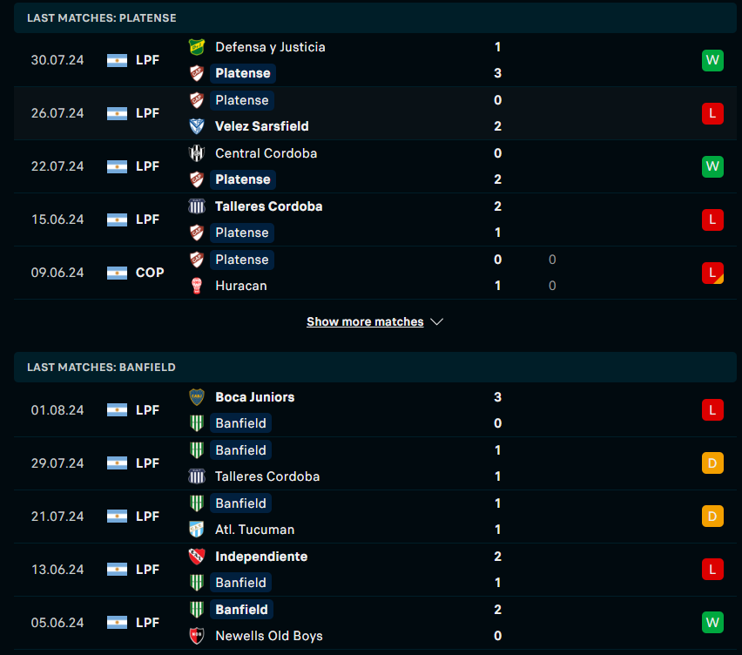This screenshot has width=742, height=655.
Task: Click the L badge for 09.06.24 Huracan match
Action: 712,273
